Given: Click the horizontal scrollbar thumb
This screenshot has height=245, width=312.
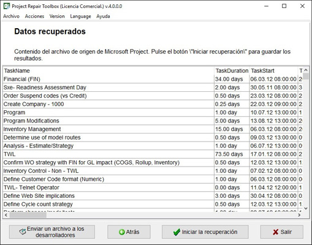Looking at the screenshot, I should click(28, 215).
